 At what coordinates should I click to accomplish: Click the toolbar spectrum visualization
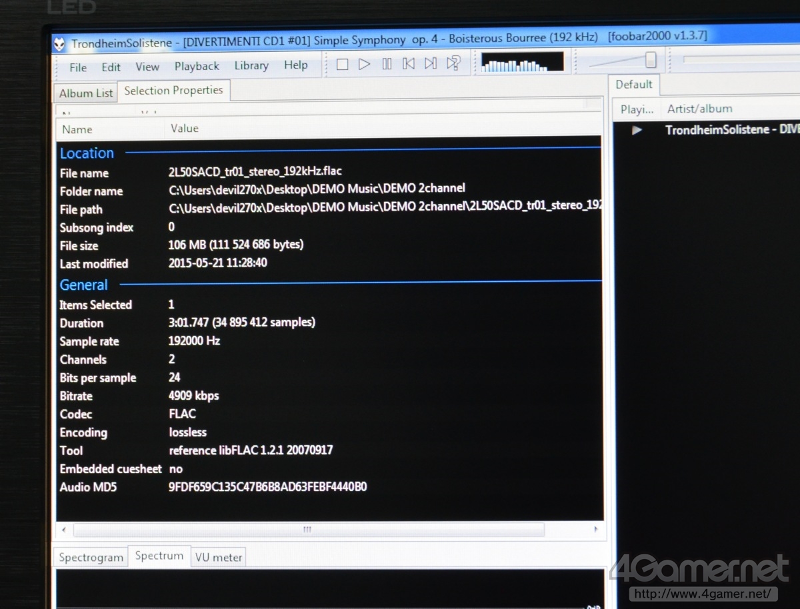coord(522,62)
